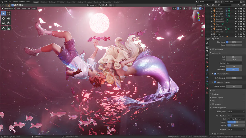Image resolution: width=246 pixels, height=138 pixels.
Task: Open the Global transform orientation dropdown
Action: [92, 5]
